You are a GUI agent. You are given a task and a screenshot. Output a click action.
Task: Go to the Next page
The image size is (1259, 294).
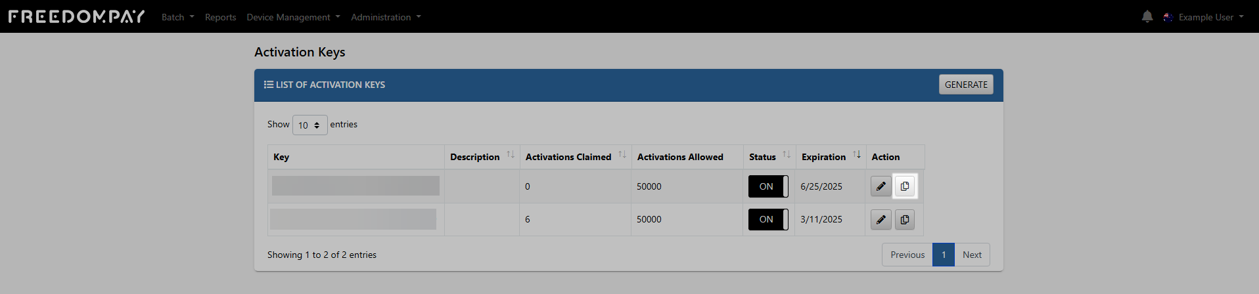pos(972,255)
